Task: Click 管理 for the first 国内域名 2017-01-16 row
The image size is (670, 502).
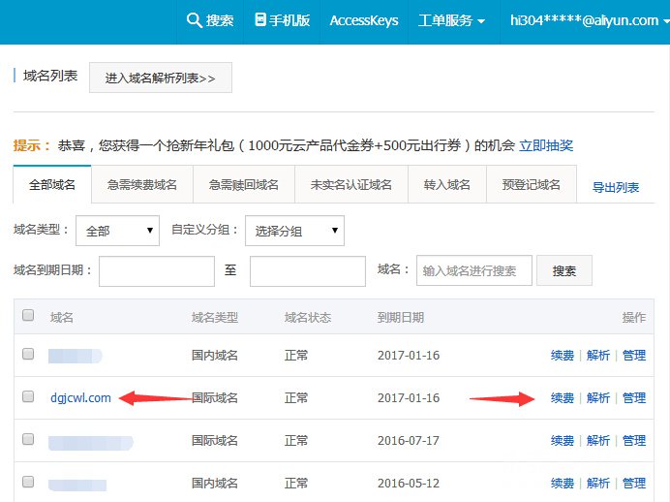Action: [634, 356]
